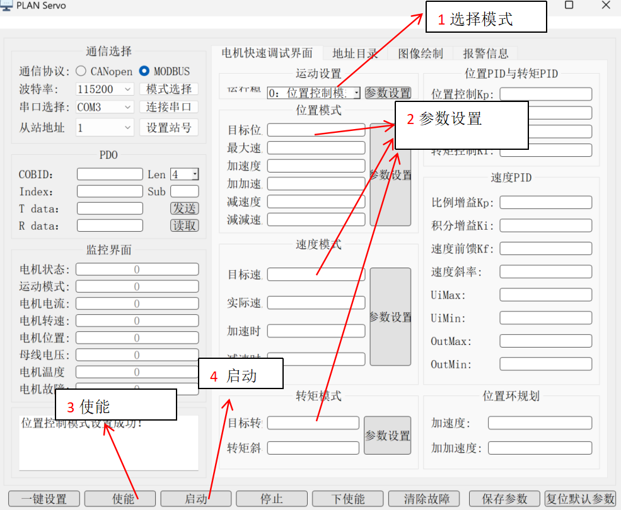Click the 连接串口 button

point(169,107)
